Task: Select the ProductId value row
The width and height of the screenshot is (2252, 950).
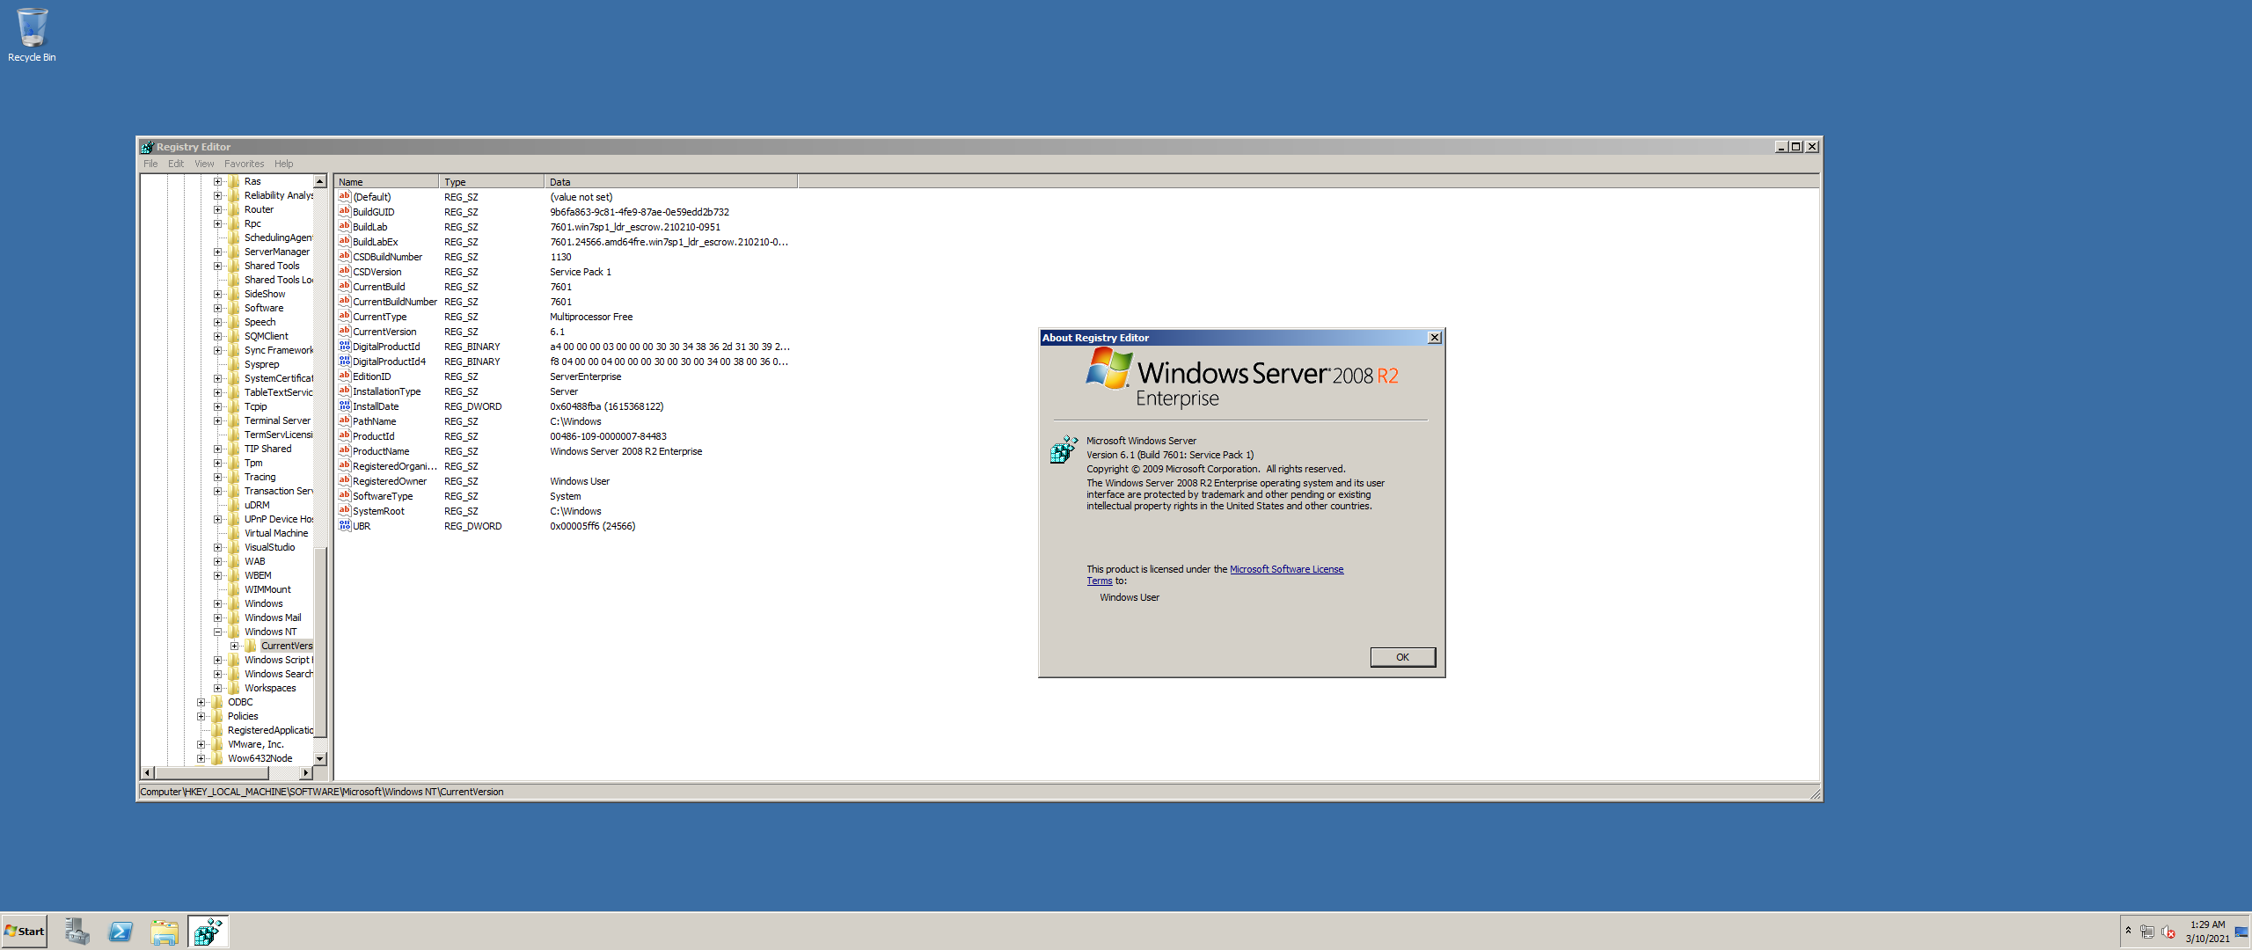Action: [x=567, y=436]
